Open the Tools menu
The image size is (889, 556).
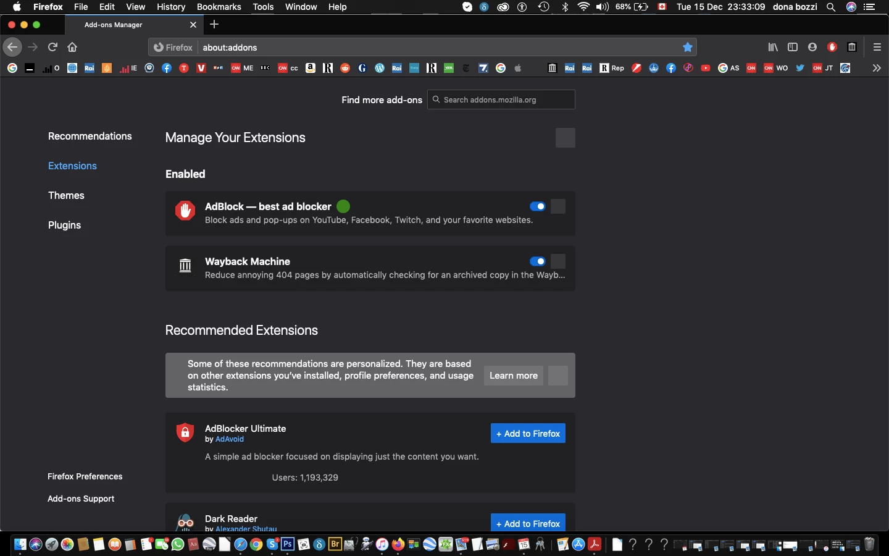pyautogui.click(x=263, y=7)
